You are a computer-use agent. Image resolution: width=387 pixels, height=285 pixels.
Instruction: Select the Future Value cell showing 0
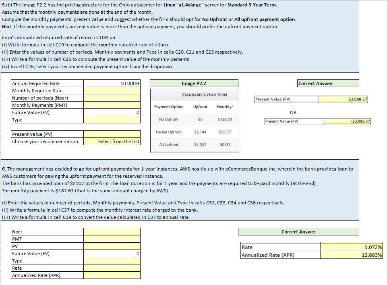coord(112,112)
